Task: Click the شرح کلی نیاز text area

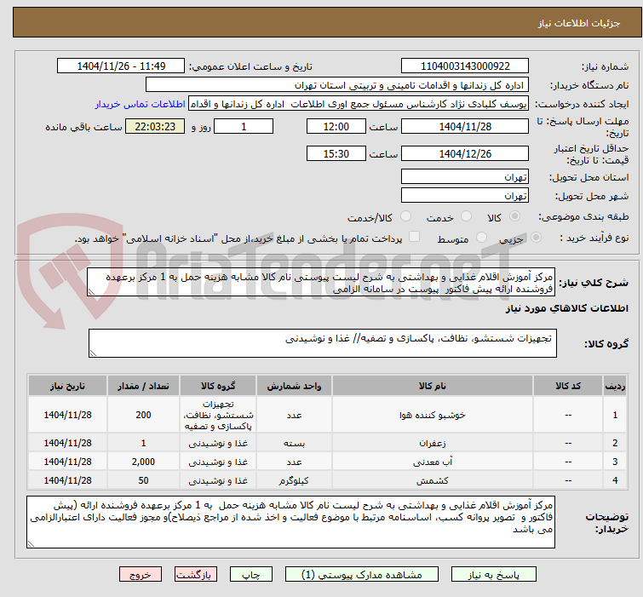Action: (x=321, y=282)
